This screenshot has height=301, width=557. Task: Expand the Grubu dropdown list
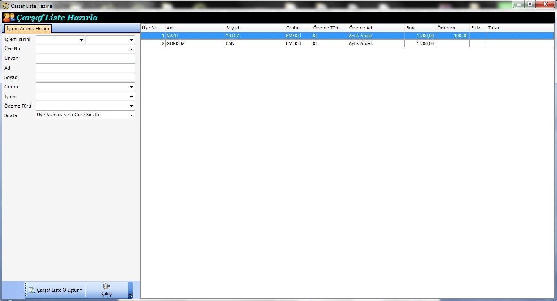tap(131, 87)
